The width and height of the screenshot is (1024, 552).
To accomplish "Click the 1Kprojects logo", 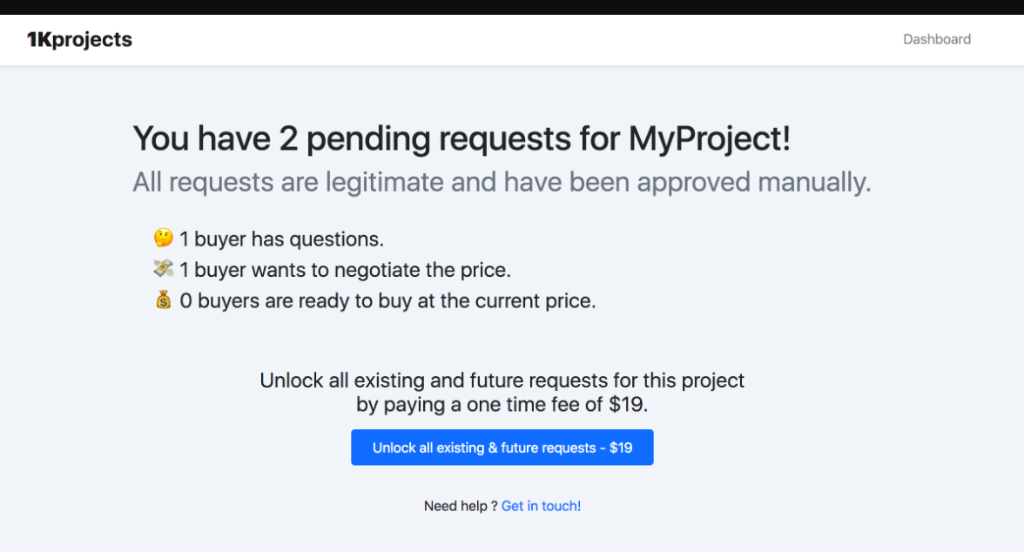I will 79,40.
